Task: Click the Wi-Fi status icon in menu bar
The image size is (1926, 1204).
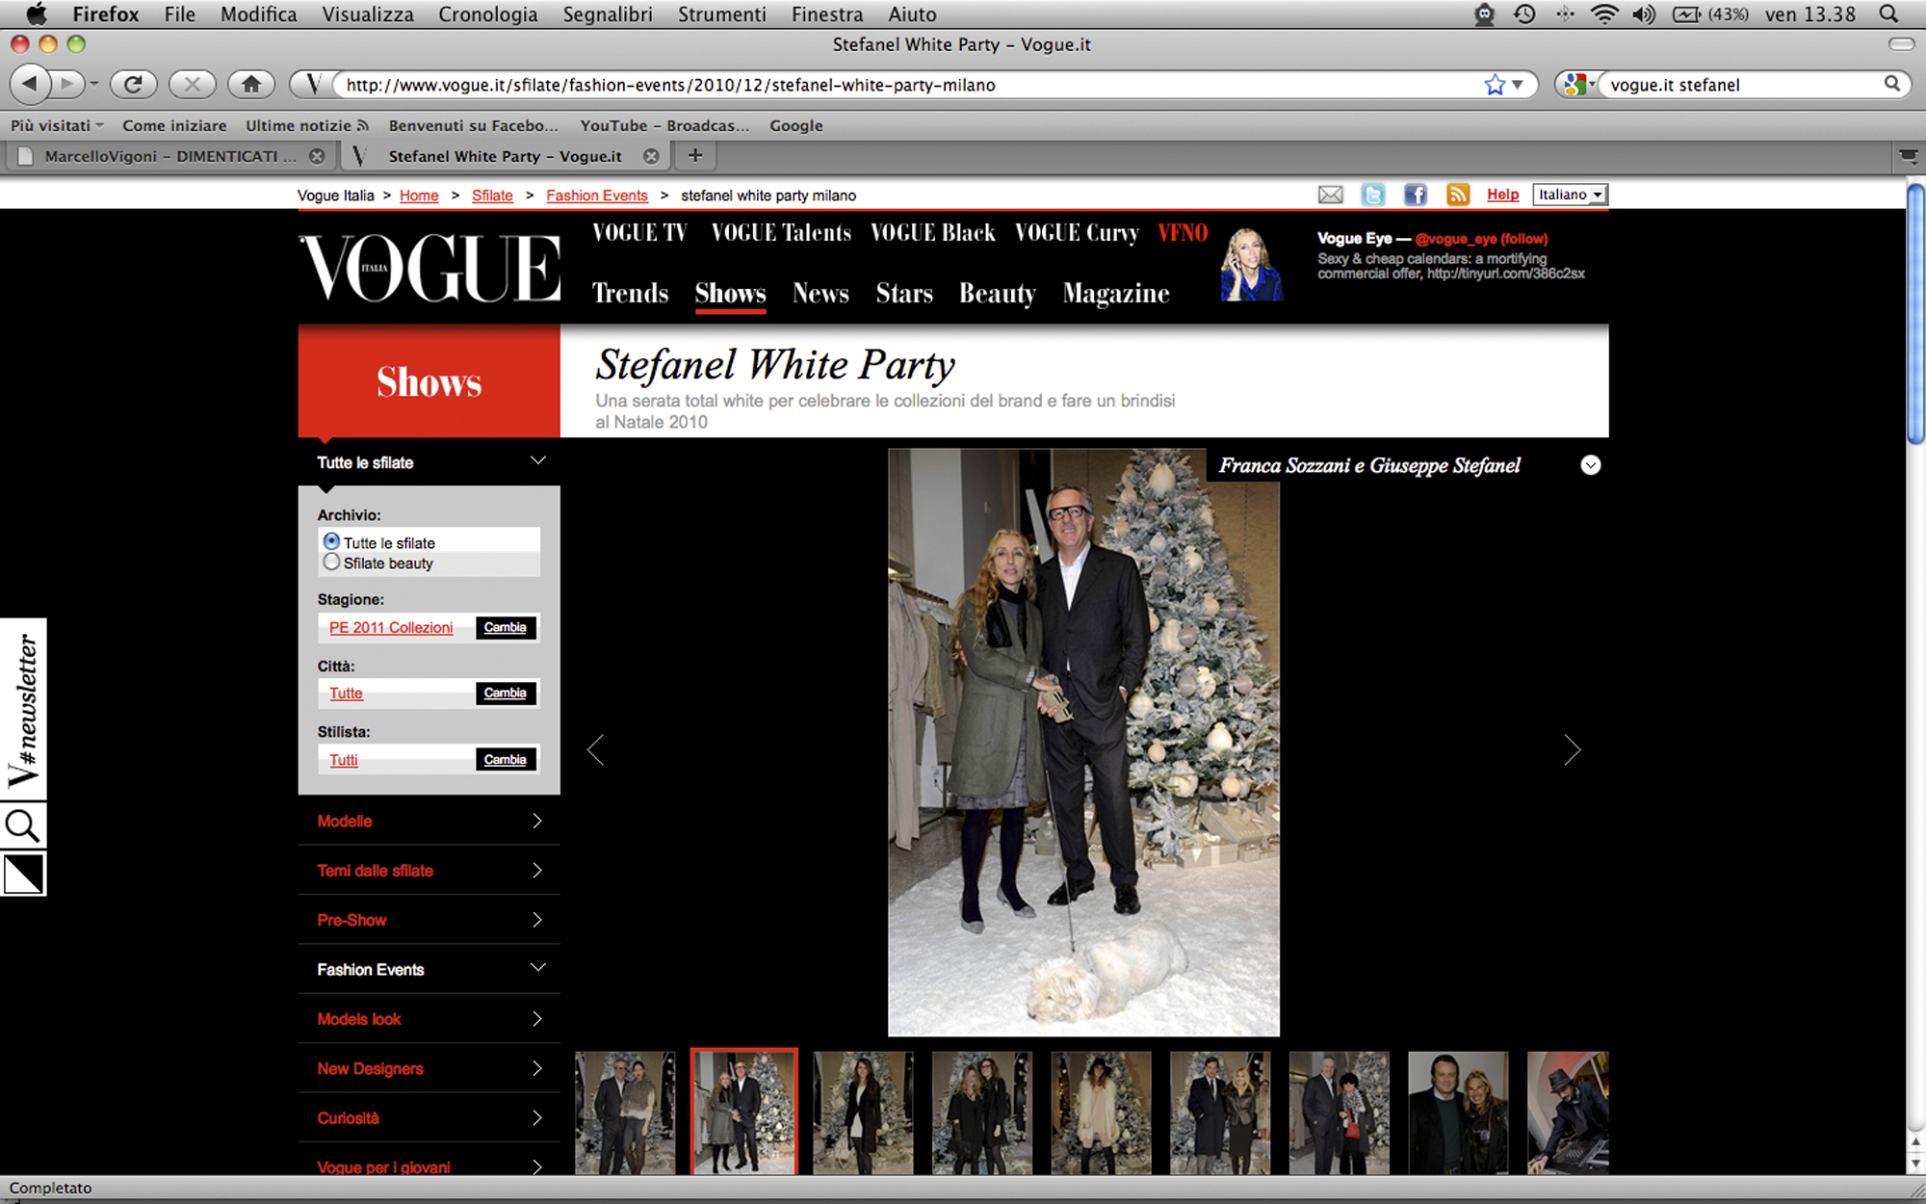Action: coord(1604,14)
